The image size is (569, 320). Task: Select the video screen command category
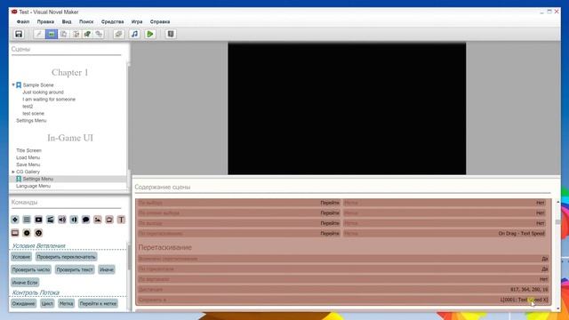click(x=38, y=220)
